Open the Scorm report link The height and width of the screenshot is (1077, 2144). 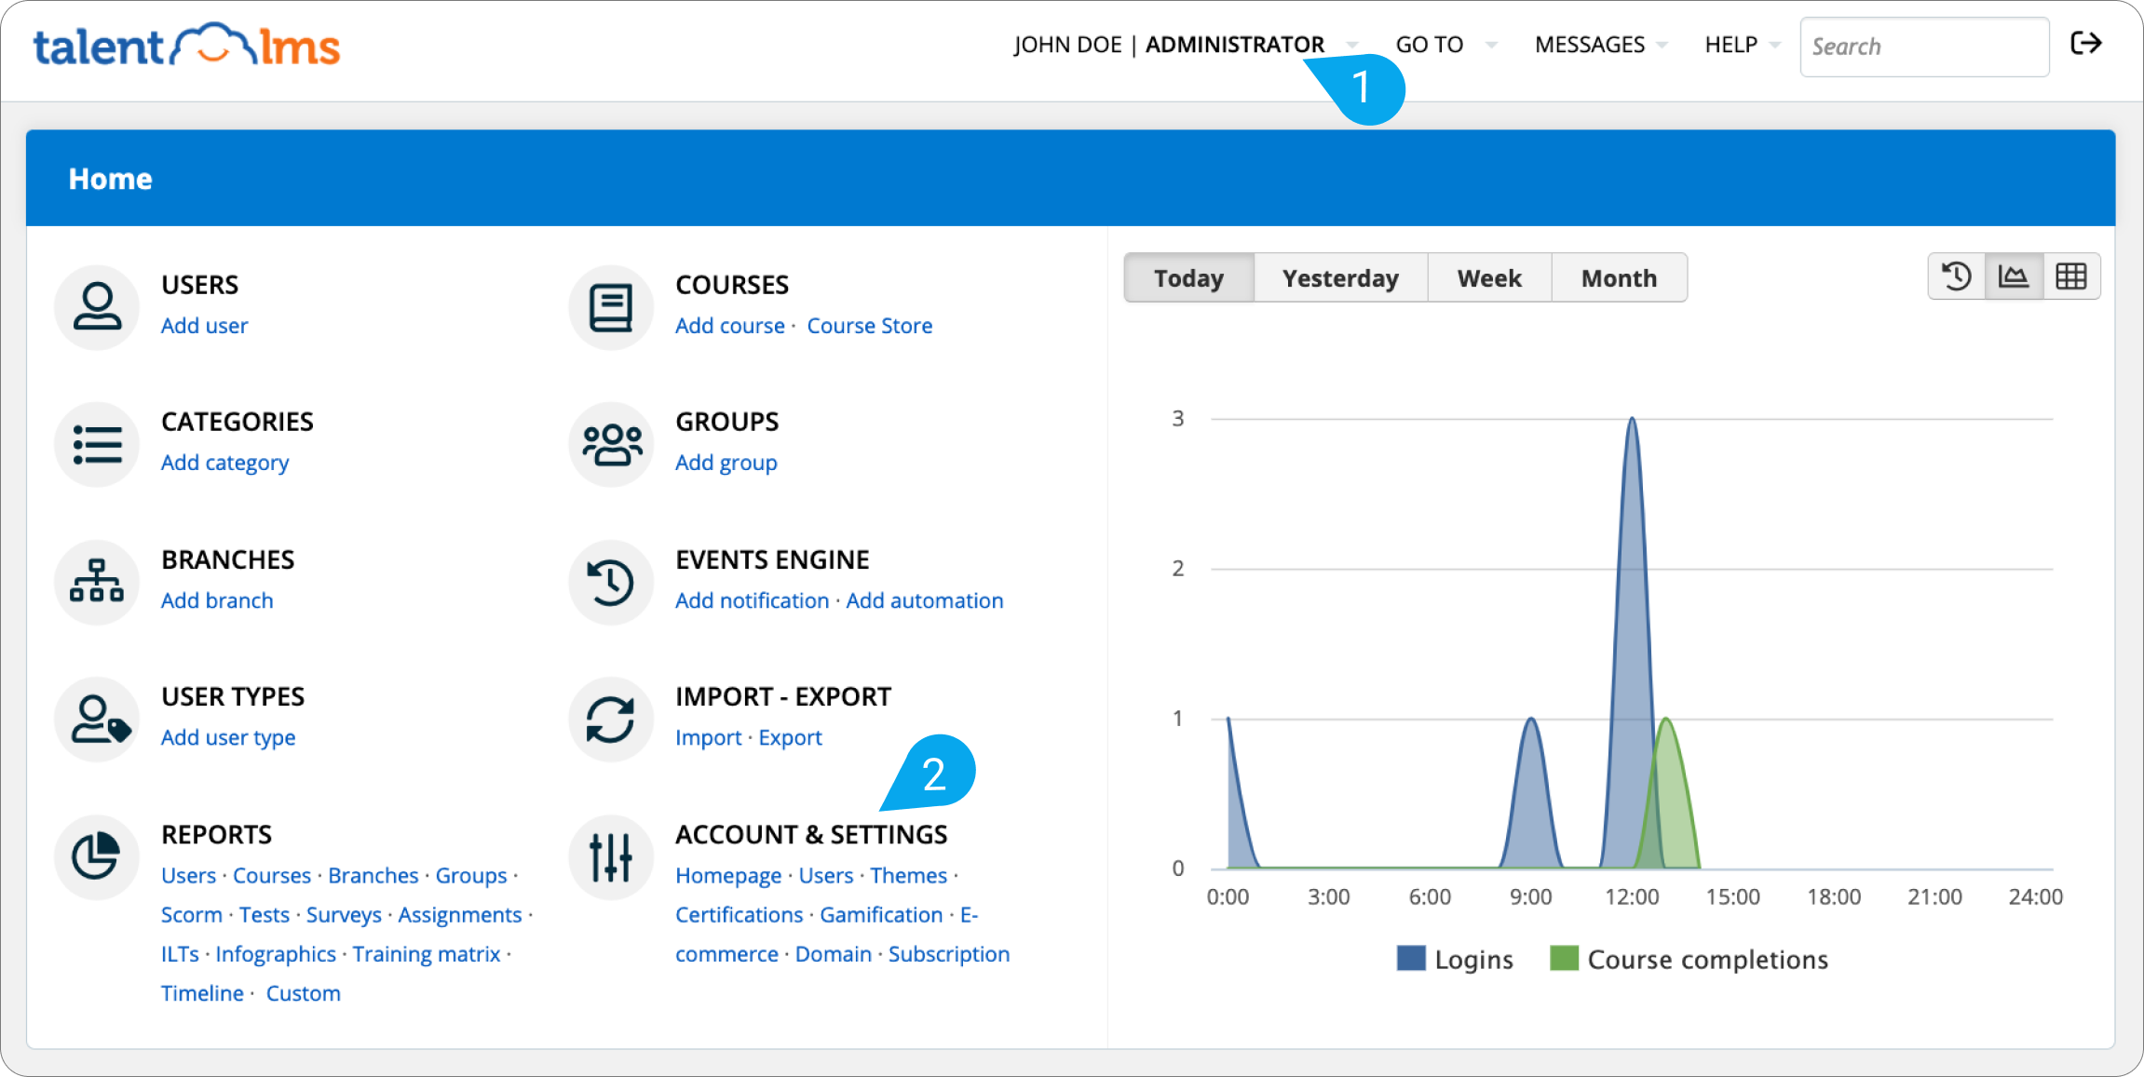coord(191,915)
